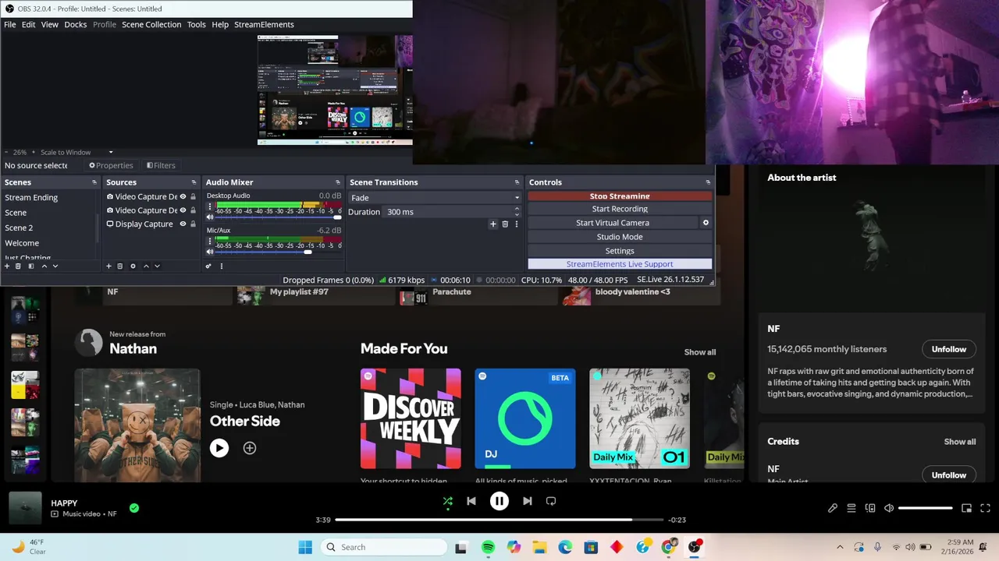Play Other Side single
This screenshot has width=999, height=561.
(x=219, y=448)
